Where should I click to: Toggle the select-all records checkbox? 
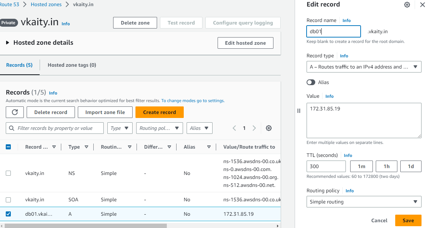coord(8,147)
